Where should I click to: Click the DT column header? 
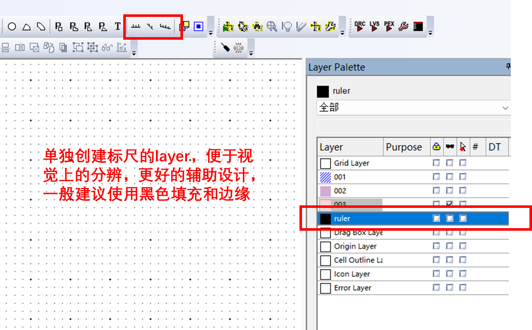(x=497, y=147)
